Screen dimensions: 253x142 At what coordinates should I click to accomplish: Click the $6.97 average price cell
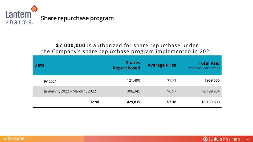coord(172,91)
